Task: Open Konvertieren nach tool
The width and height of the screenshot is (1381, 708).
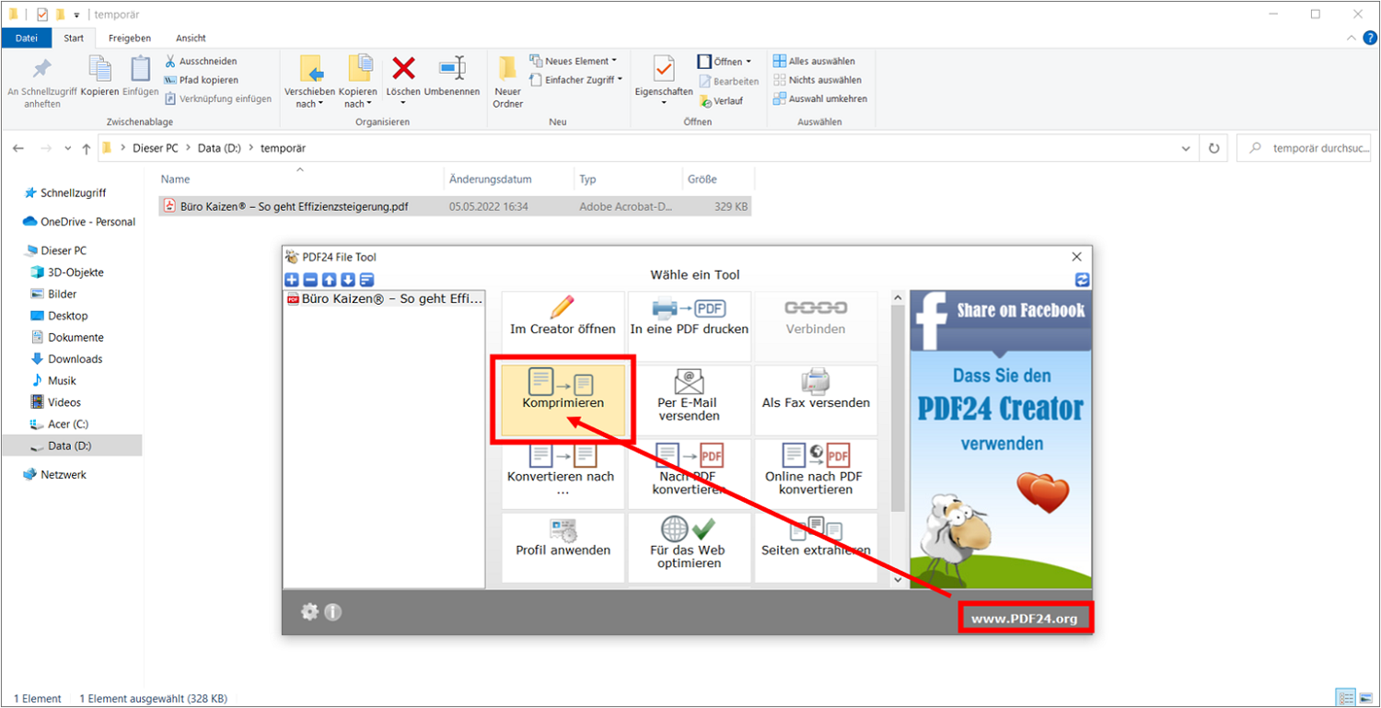Action: pos(563,473)
